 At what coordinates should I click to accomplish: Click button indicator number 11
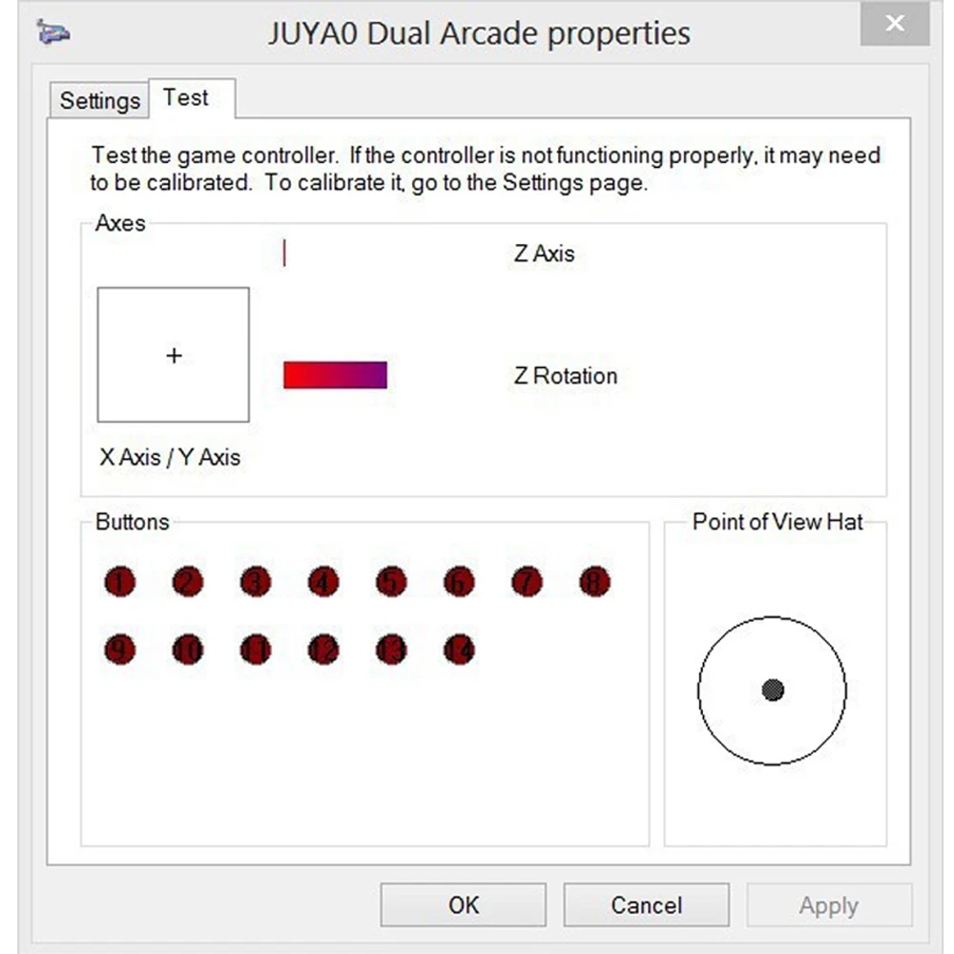256,651
